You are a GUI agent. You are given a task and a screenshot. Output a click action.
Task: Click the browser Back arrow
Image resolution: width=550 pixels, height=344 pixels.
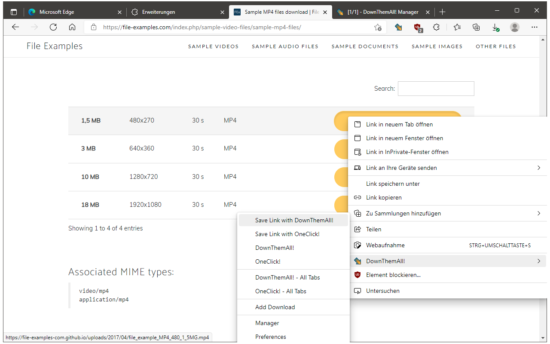15,27
